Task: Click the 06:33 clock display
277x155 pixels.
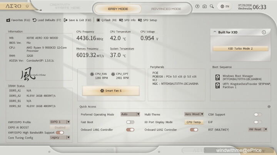Action: (x=259, y=7)
